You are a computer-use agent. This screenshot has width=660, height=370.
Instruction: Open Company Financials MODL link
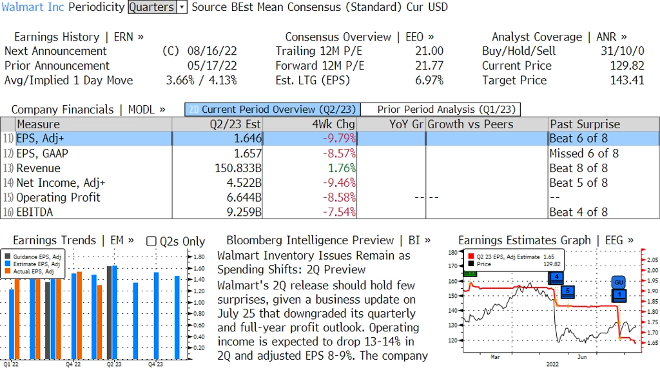(x=88, y=110)
